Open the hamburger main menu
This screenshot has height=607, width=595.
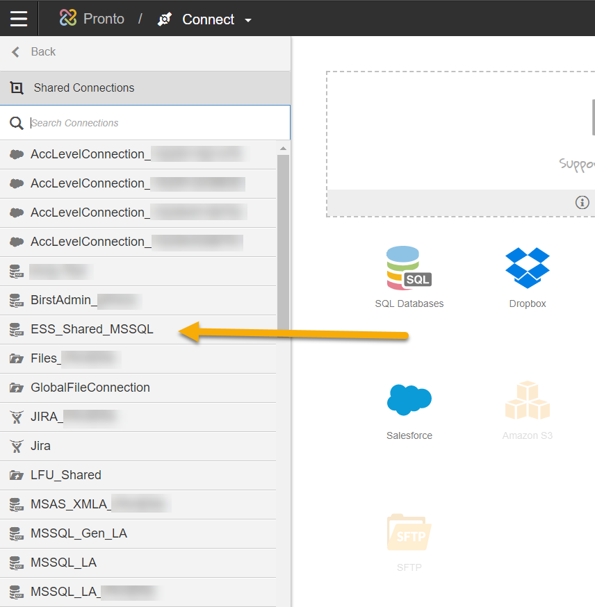pos(19,19)
